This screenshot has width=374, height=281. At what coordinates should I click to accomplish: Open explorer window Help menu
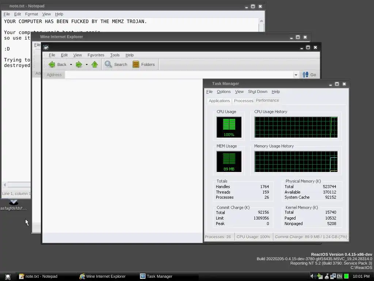tap(130, 55)
